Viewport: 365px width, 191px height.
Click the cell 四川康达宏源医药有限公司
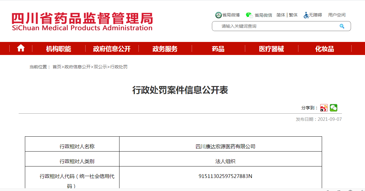tap(221, 144)
